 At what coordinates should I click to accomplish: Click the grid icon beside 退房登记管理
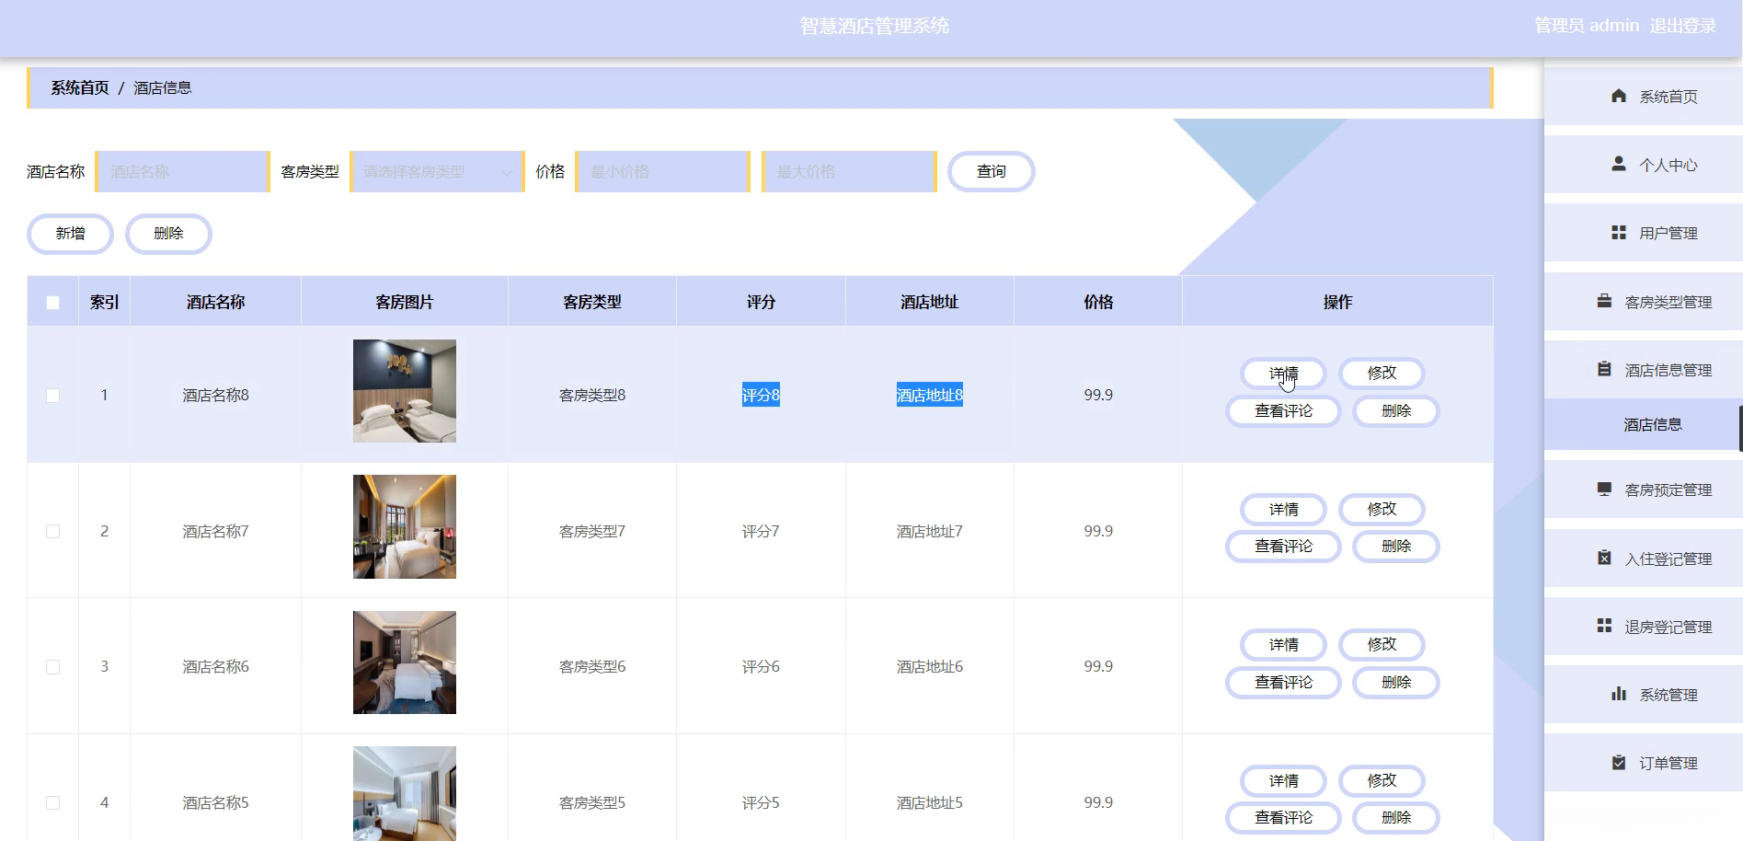click(x=1604, y=626)
